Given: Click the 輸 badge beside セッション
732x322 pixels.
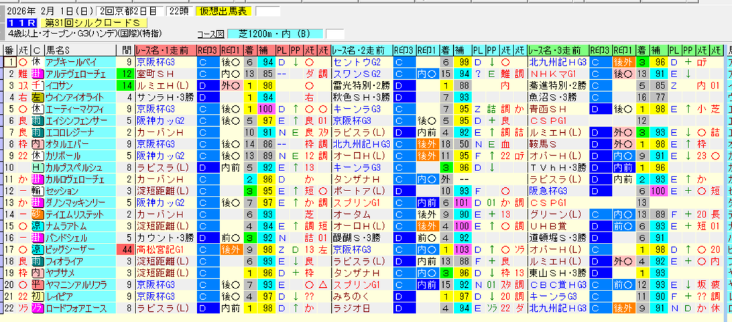Looking at the screenshot, I should tap(37, 191).
